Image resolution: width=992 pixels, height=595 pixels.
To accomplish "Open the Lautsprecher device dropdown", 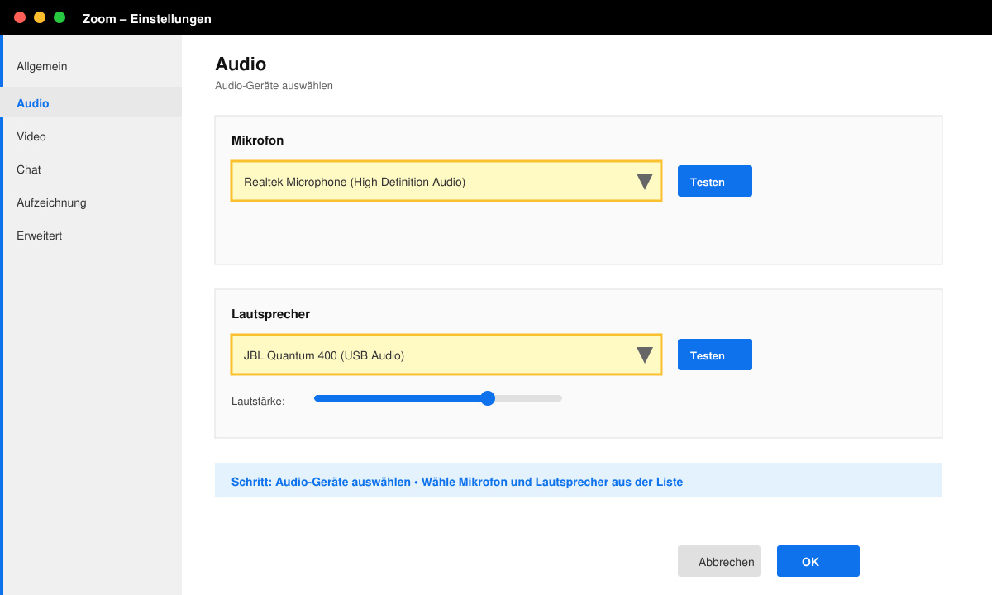I will coord(446,355).
